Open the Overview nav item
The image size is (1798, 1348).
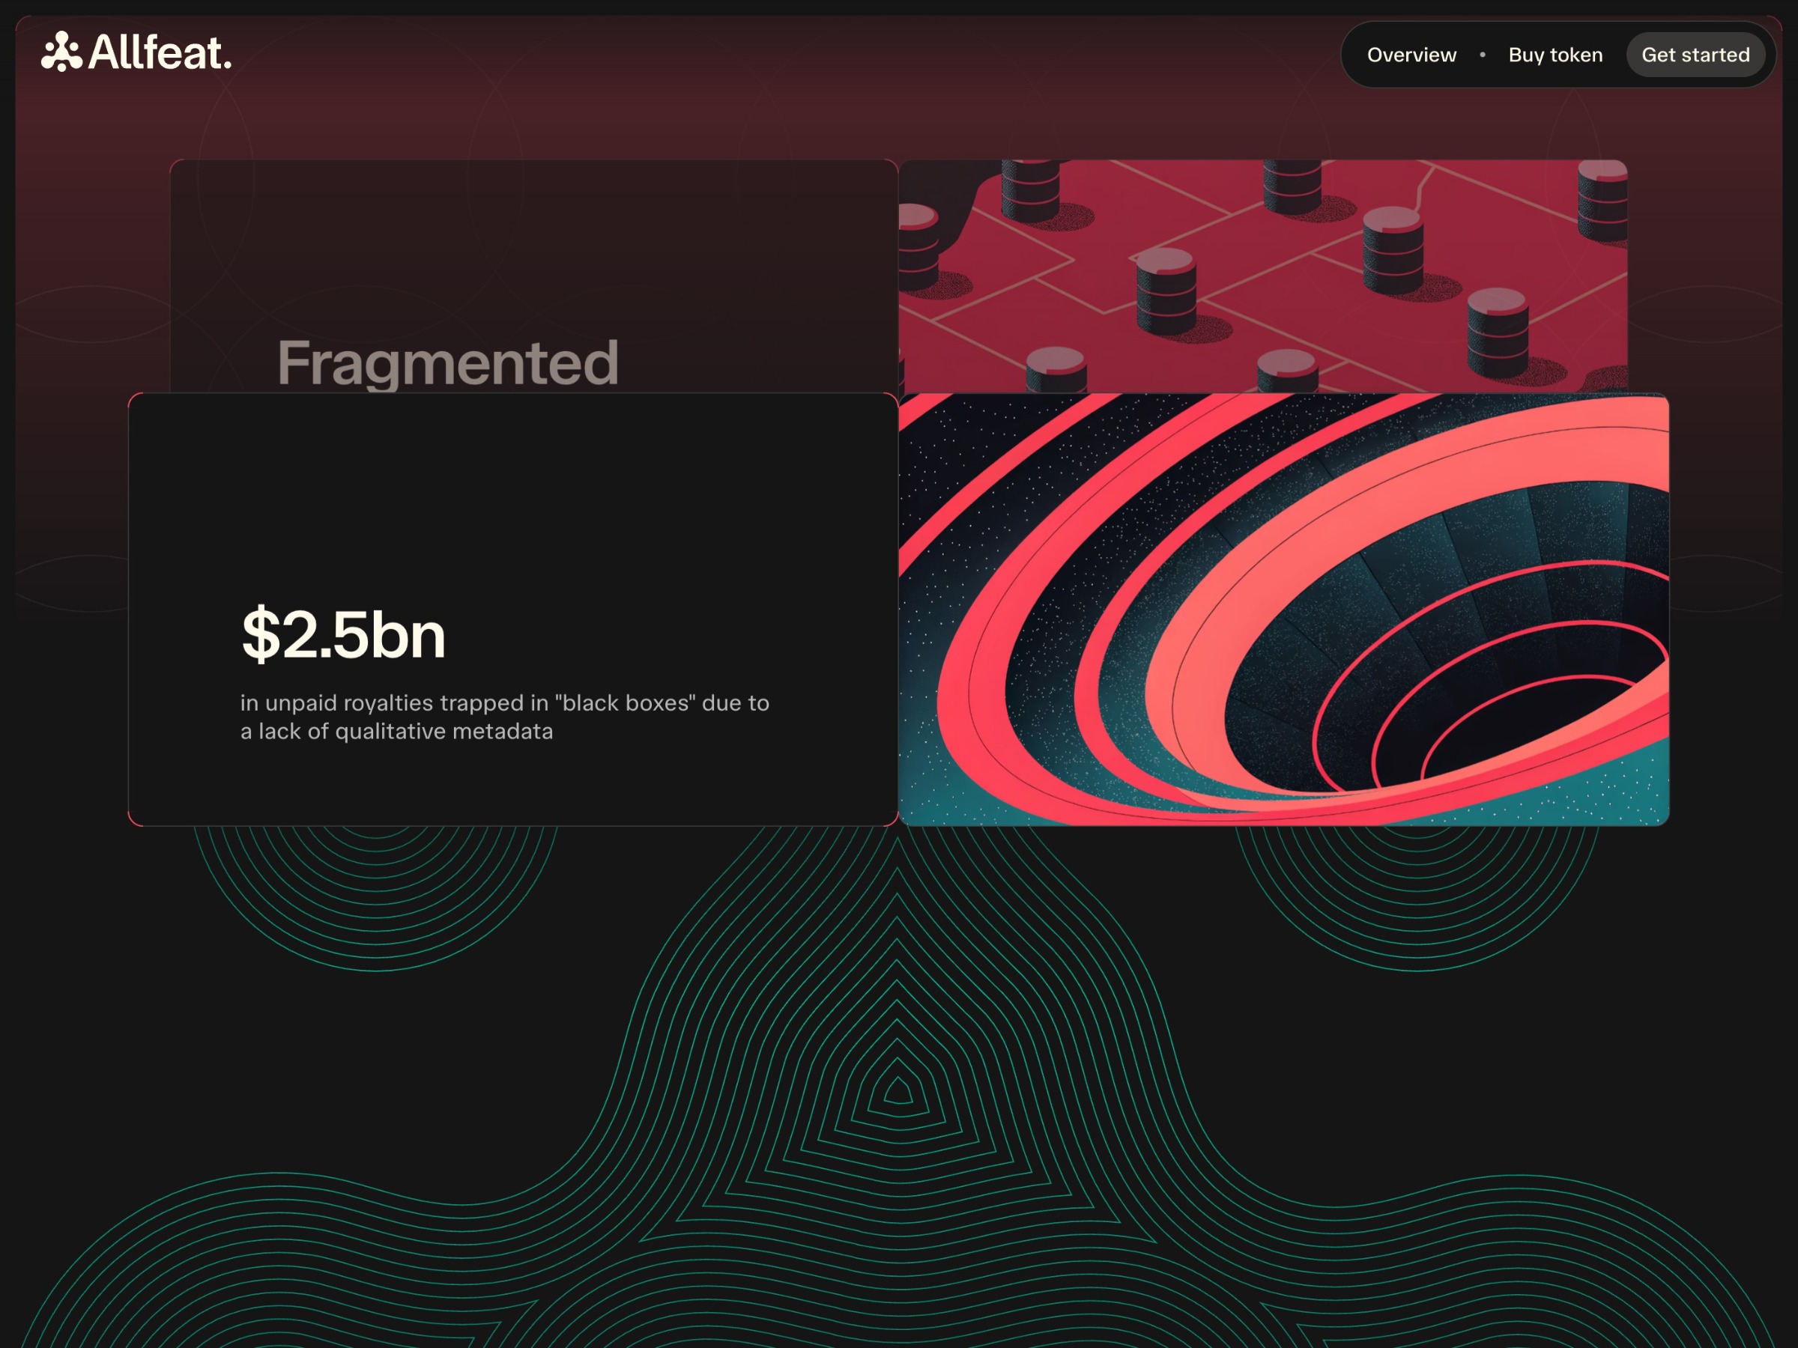(1411, 55)
